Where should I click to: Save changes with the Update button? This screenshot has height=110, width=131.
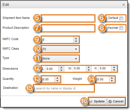tap(97, 101)
